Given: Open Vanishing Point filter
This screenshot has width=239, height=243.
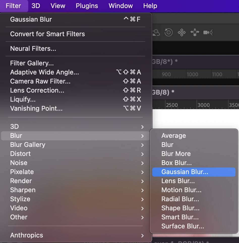Looking at the screenshot, I should pyautogui.click(x=75, y=108).
